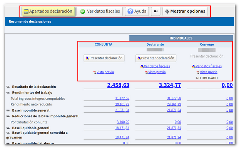Click Cónyuge base imponible general 0,00
239x148 pixels.
229,110
